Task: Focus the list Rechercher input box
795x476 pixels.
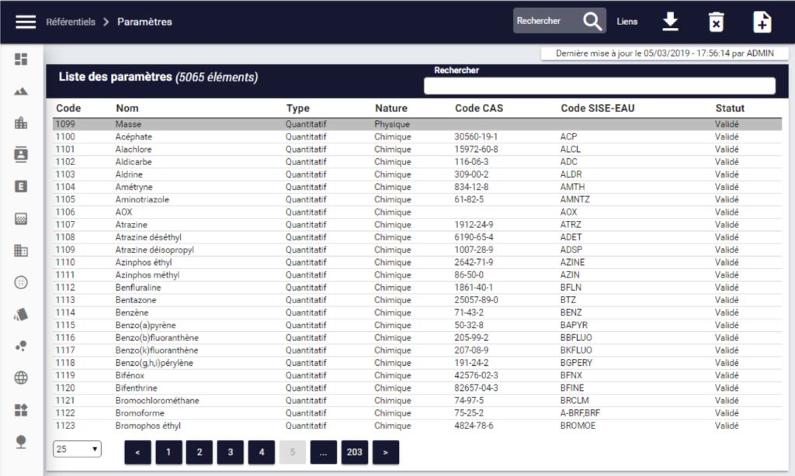Action: tap(599, 86)
